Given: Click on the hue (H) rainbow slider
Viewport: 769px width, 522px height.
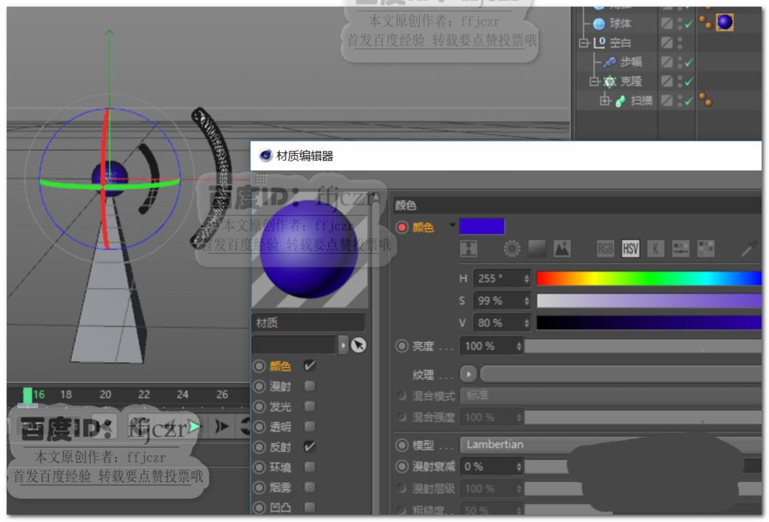Looking at the screenshot, I should pyautogui.click(x=649, y=278).
